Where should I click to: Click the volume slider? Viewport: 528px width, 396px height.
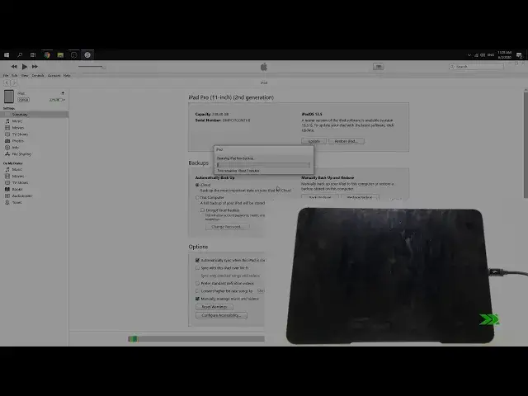tap(91, 66)
